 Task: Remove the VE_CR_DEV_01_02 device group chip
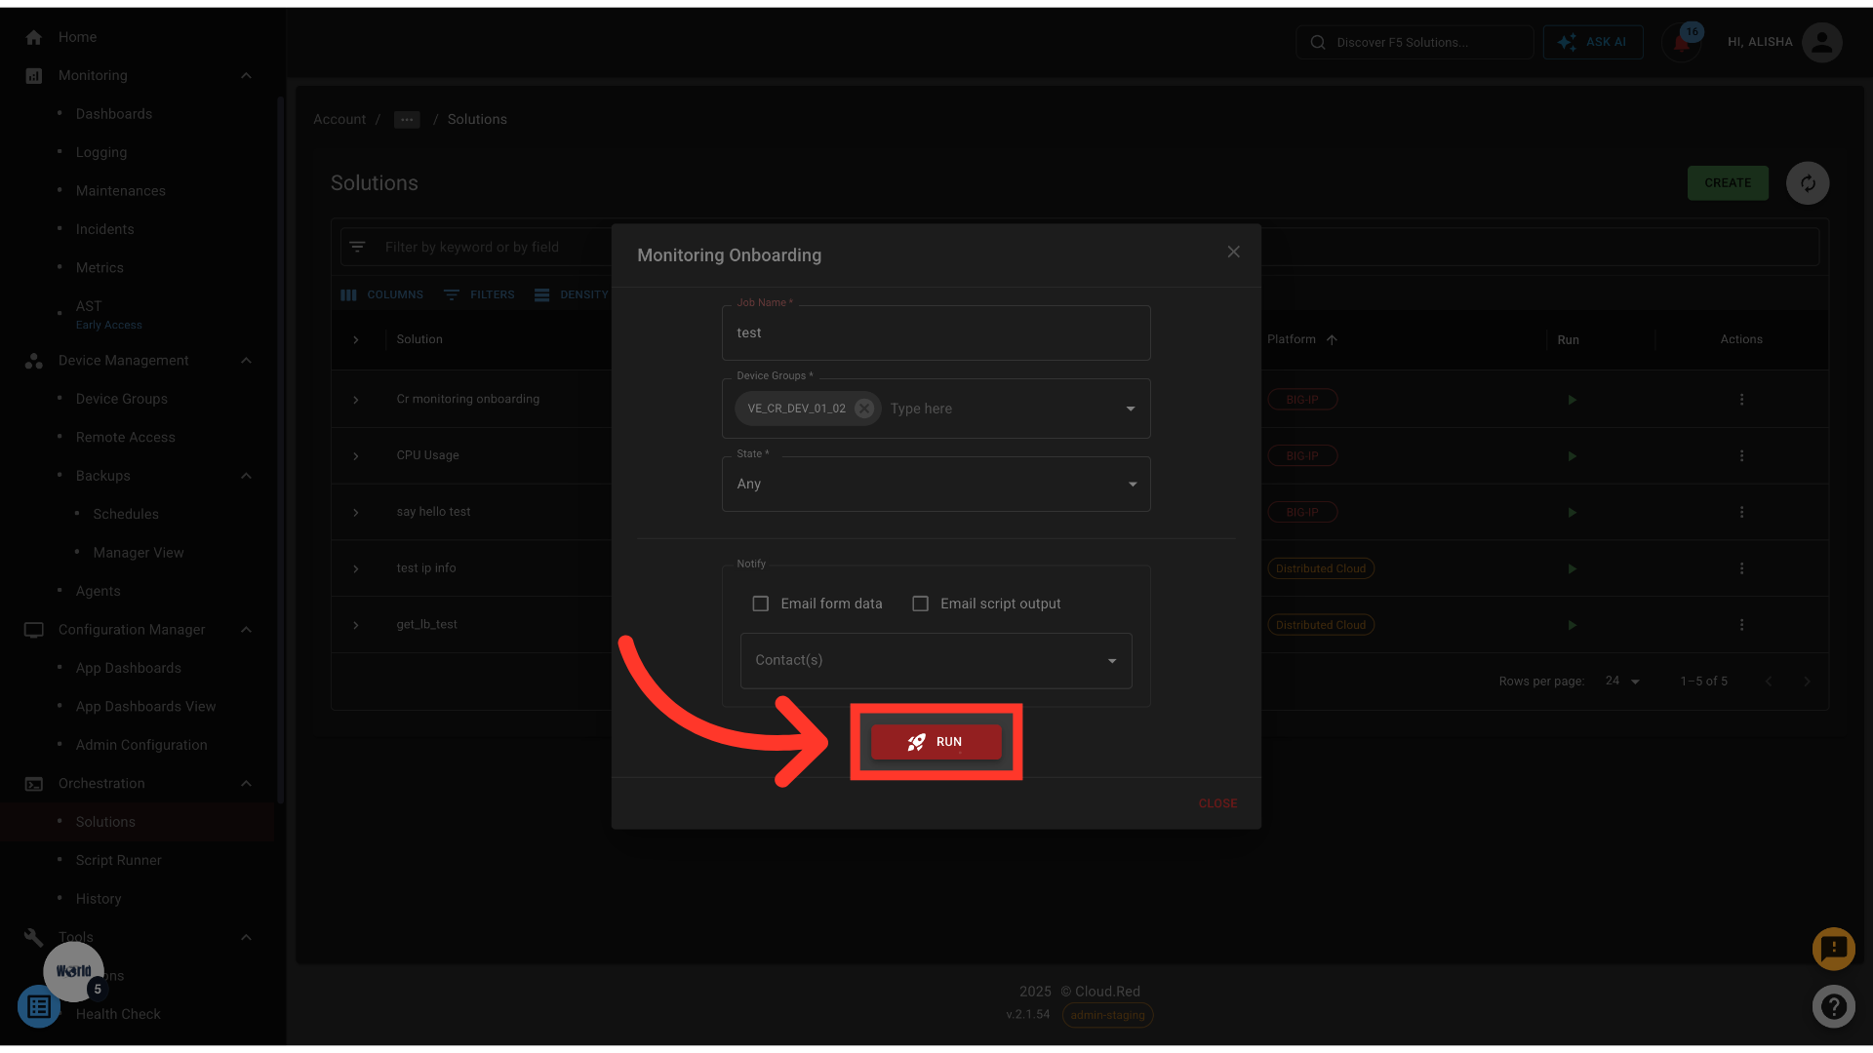click(x=864, y=409)
